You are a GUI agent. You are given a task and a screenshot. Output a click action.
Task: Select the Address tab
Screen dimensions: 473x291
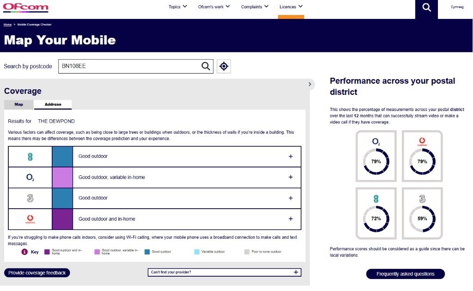[53, 105]
